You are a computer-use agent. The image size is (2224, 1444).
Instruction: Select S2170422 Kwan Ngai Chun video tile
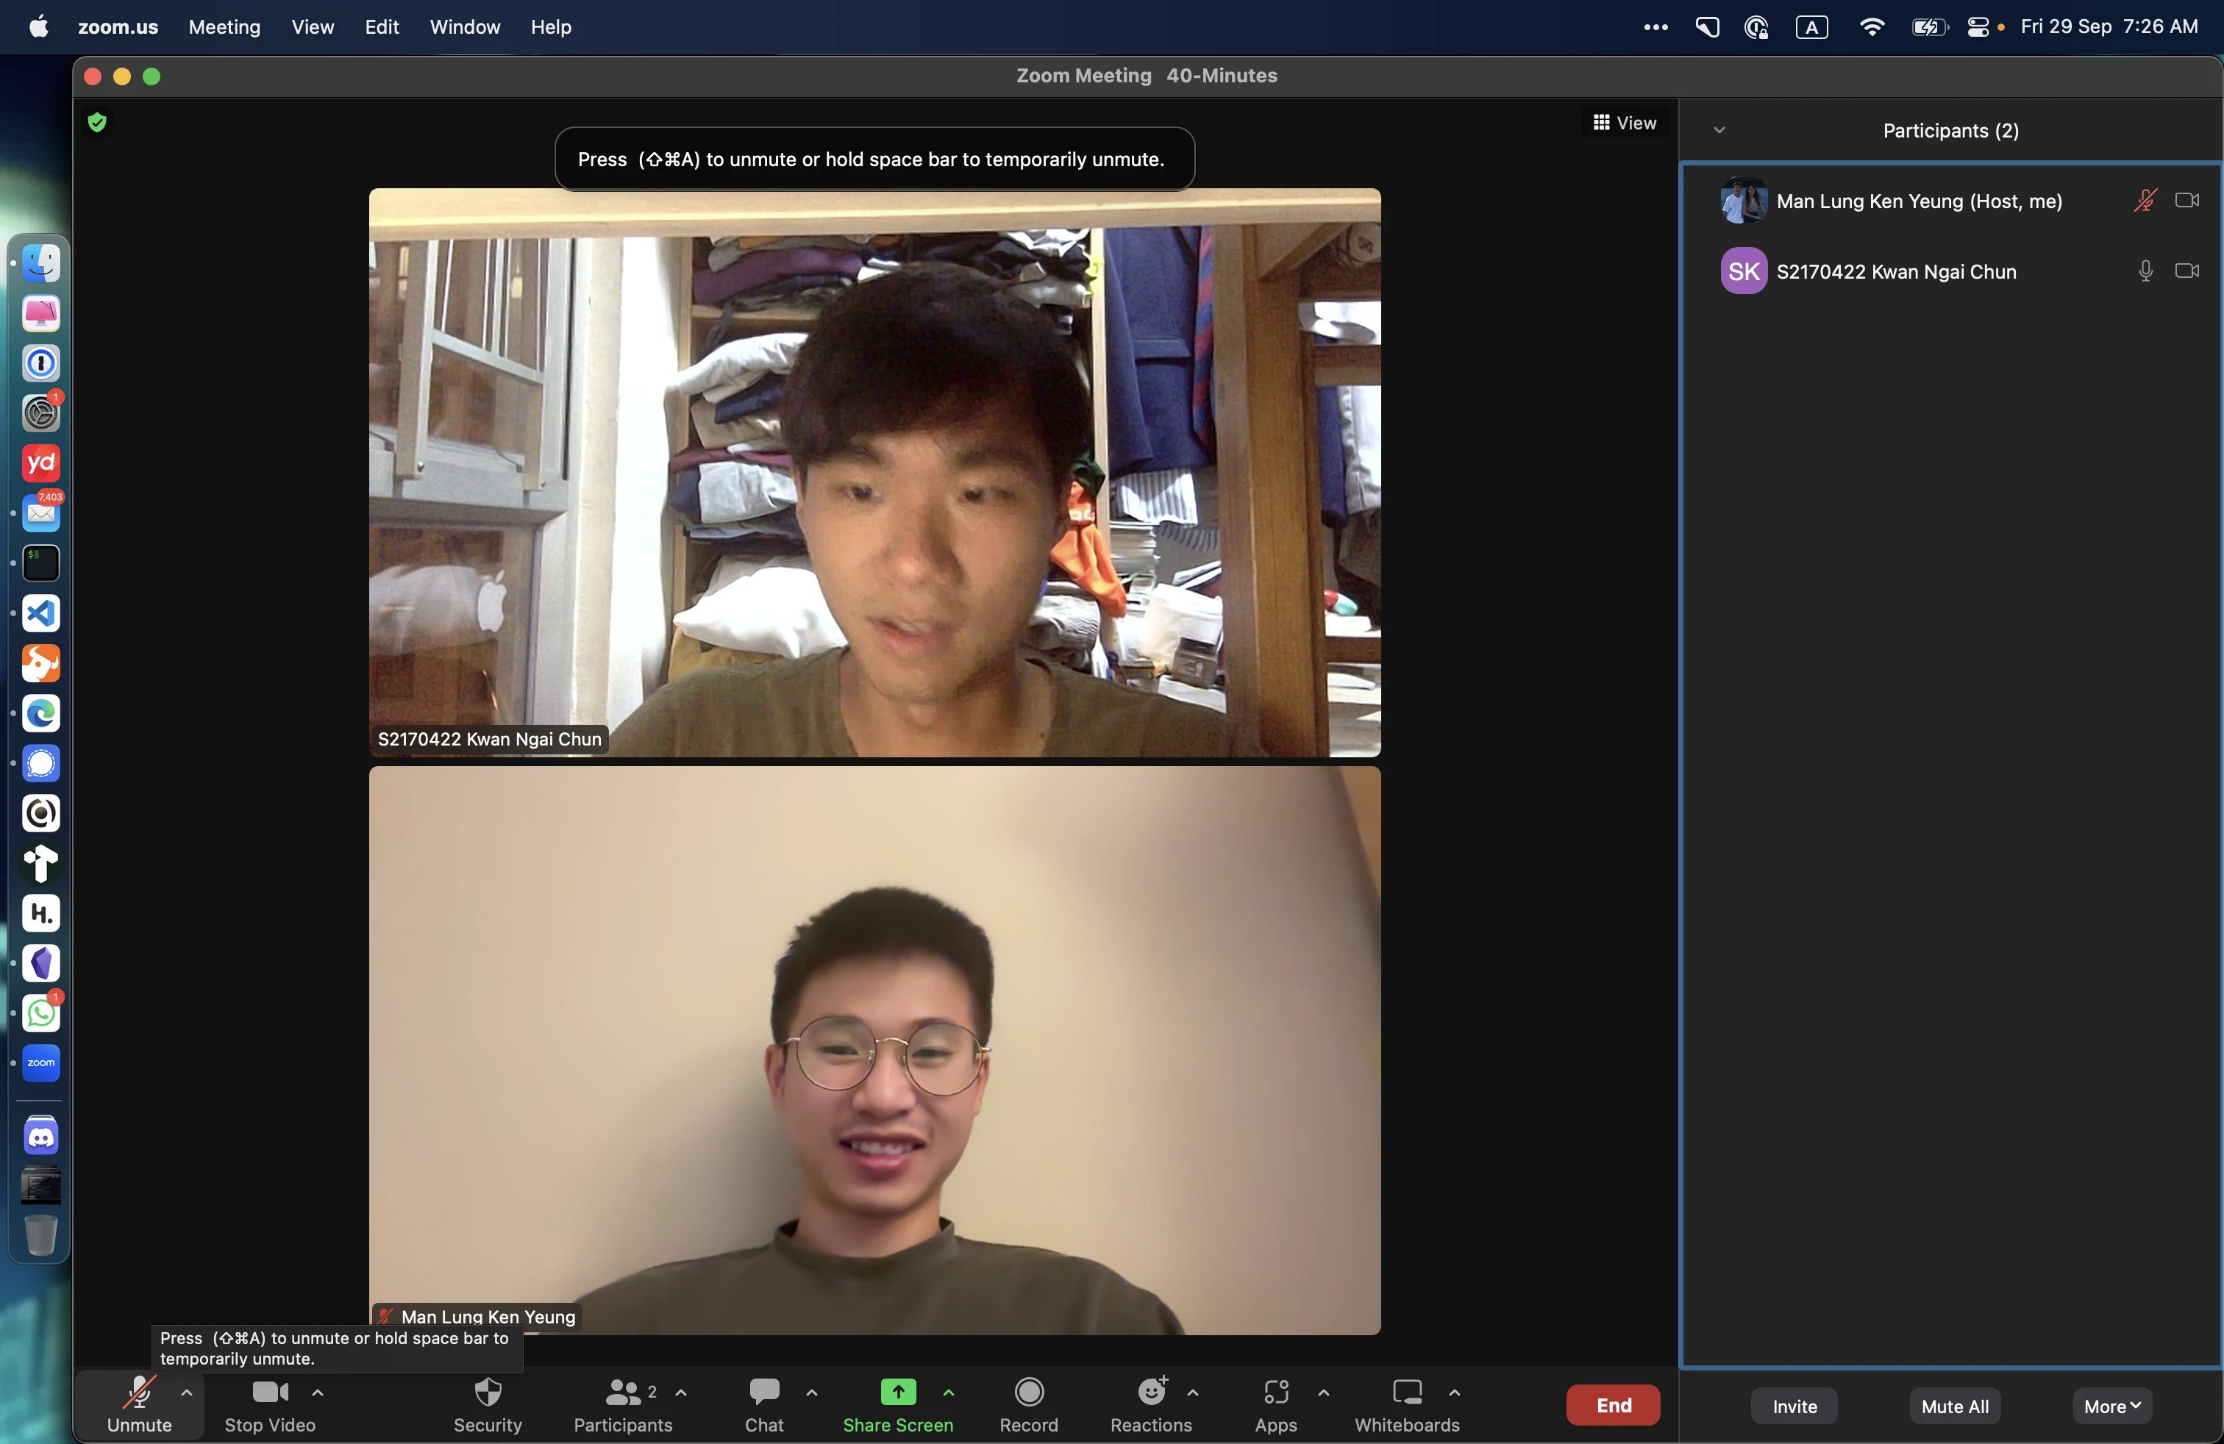click(x=874, y=473)
